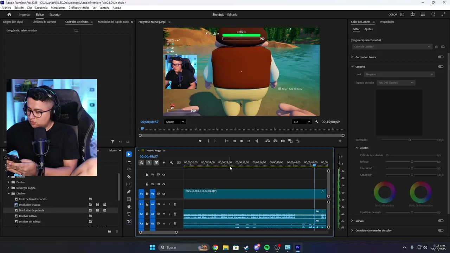Toggle insert sequences as nests
The image size is (450, 253).
(x=141, y=163)
